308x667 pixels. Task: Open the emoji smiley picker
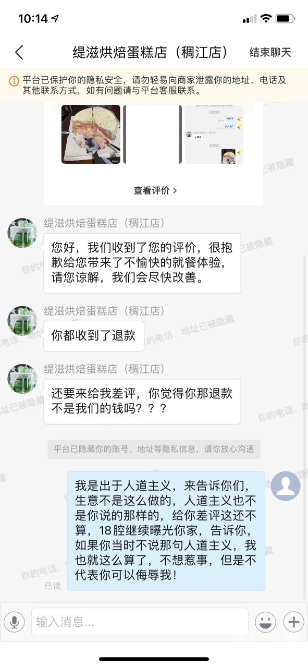click(x=265, y=622)
